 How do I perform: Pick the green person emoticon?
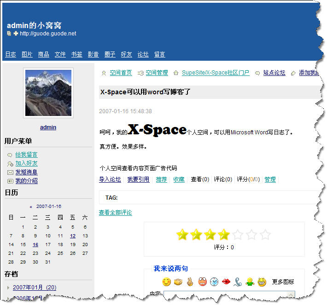click(x=250, y=282)
